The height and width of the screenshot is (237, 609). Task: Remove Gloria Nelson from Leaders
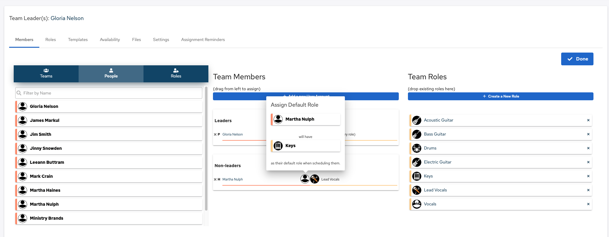tap(215, 135)
